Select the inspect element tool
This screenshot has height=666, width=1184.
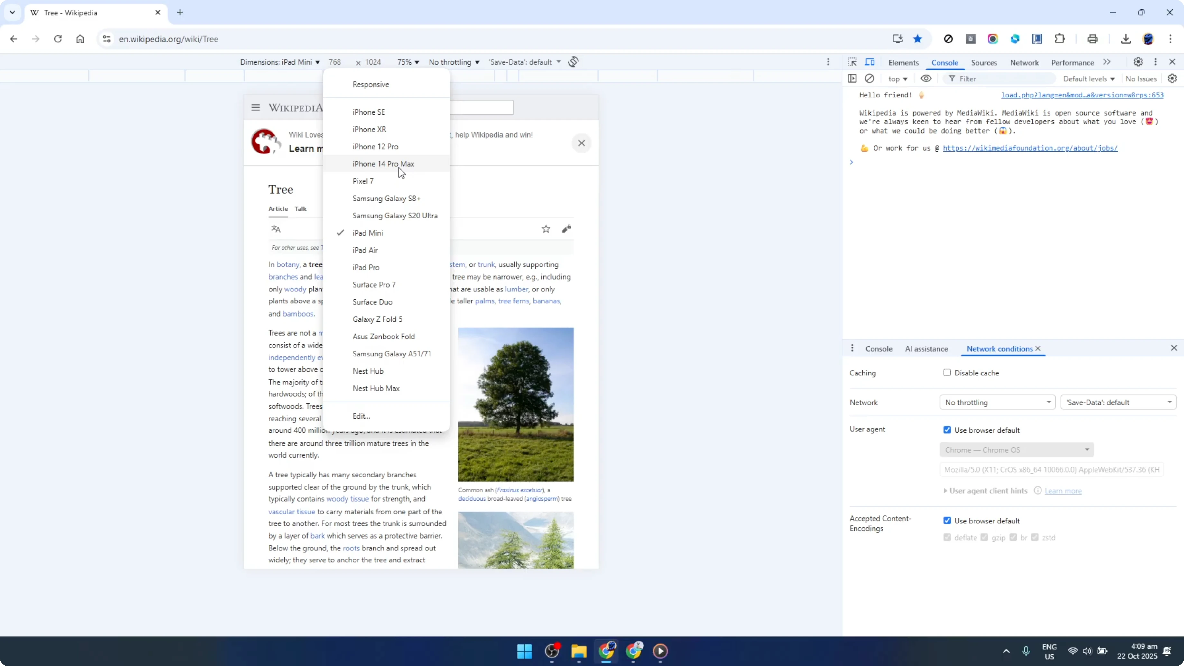(x=852, y=62)
